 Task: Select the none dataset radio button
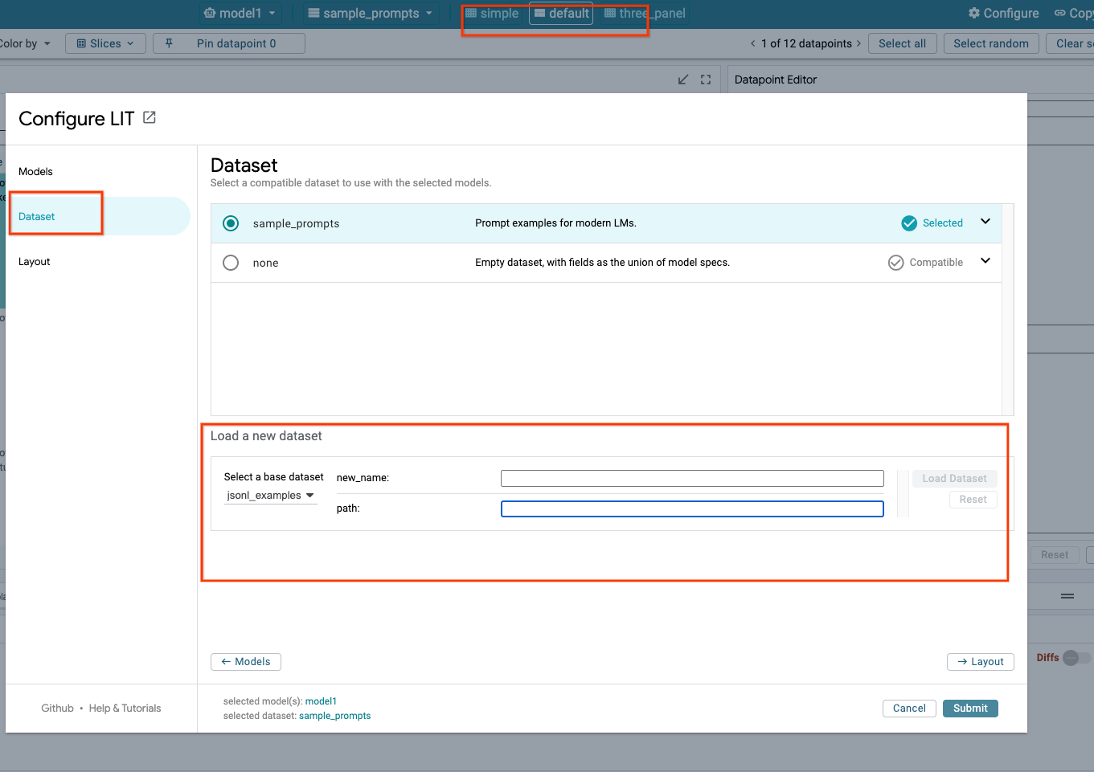(x=231, y=263)
